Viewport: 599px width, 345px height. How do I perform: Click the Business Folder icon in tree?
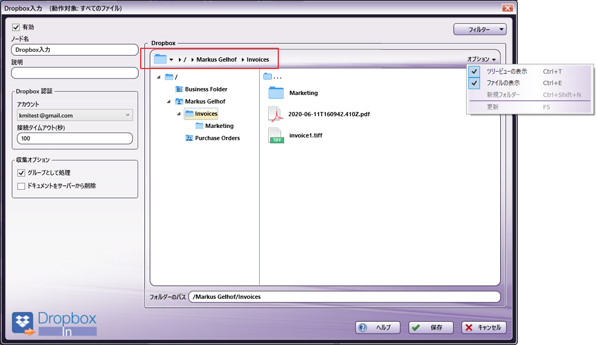(x=179, y=89)
